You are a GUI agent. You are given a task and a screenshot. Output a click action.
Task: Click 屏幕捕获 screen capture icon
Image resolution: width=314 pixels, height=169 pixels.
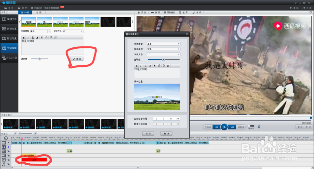(x=165, y=13)
